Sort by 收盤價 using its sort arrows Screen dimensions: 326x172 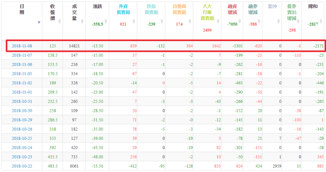(60, 21)
